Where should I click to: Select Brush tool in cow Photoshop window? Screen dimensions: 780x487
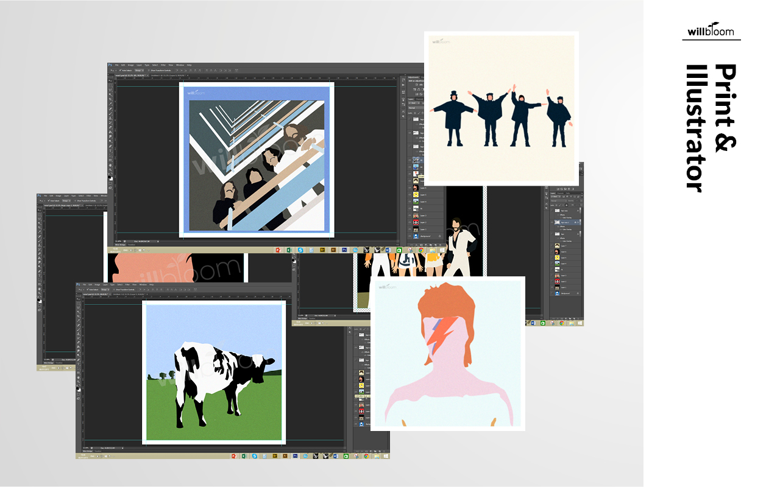pyautogui.click(x=78, y=329)
